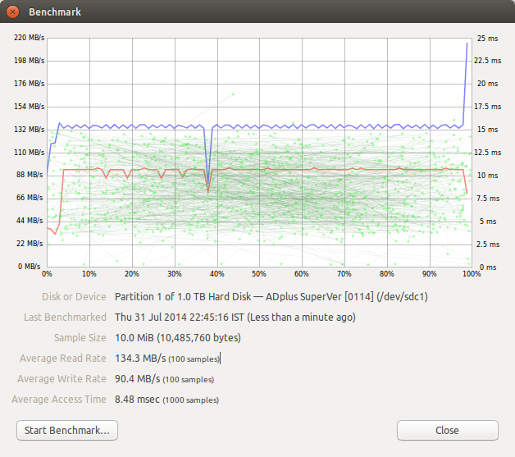The image size is (515, 457).
Task: Click the 60% x-axis label
Action: [302, 274]
